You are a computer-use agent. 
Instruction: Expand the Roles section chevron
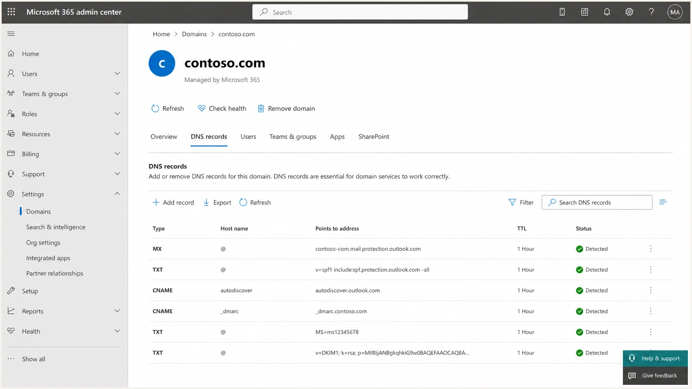(x=117, y=113)
